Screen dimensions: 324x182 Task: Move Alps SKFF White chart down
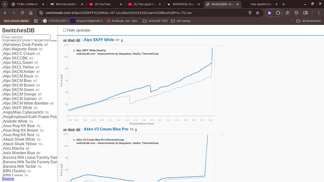71,40
